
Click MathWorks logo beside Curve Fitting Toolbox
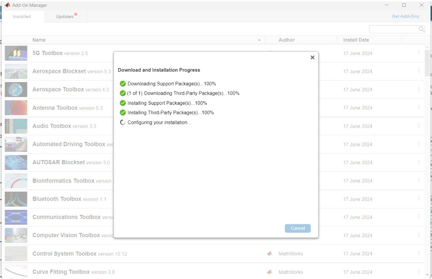[x=270, y=272]
